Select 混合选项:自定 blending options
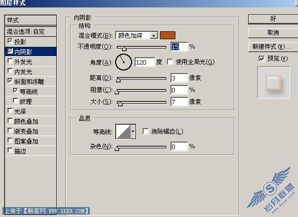Image resolution: width=298 pixels, height=217 pixels. pyautogui.click(x=30, y=31)
